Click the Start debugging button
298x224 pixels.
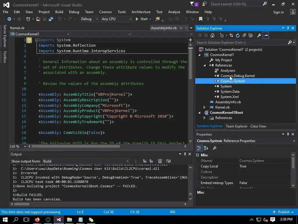point(142,19)
